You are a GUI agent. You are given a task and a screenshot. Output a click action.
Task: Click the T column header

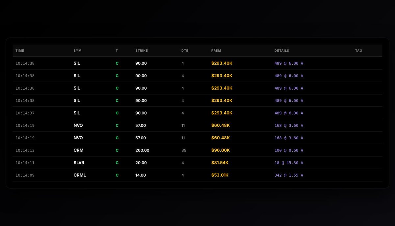pyautogui.click(x=116, y=50)
